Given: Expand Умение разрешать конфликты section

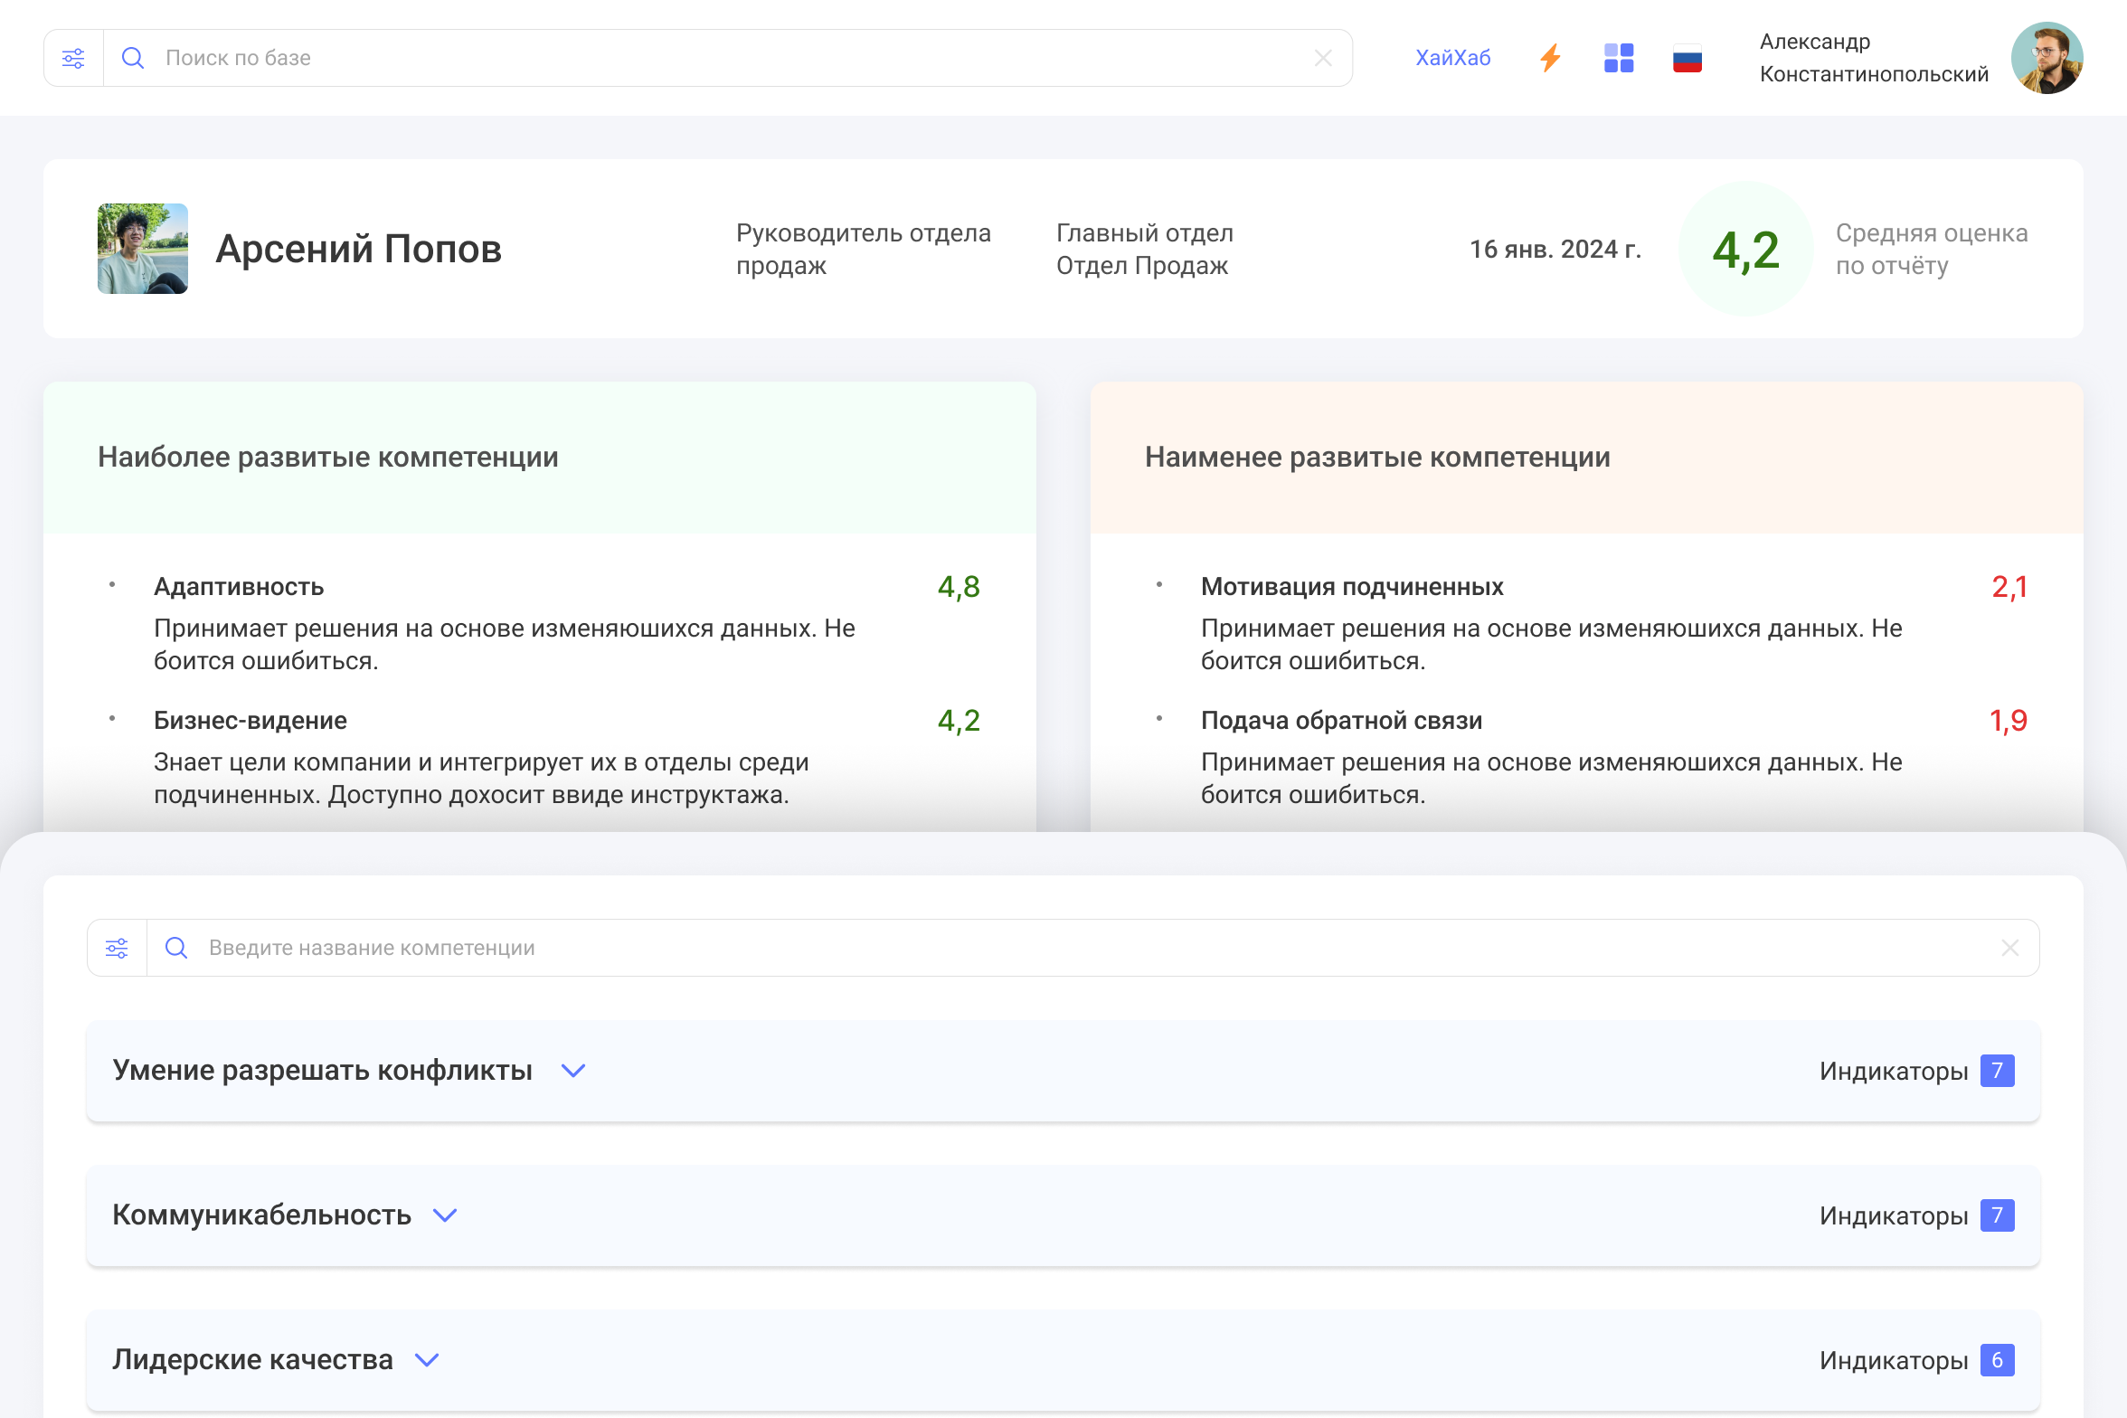Looking at the screenshot, I should point(573,1071).
